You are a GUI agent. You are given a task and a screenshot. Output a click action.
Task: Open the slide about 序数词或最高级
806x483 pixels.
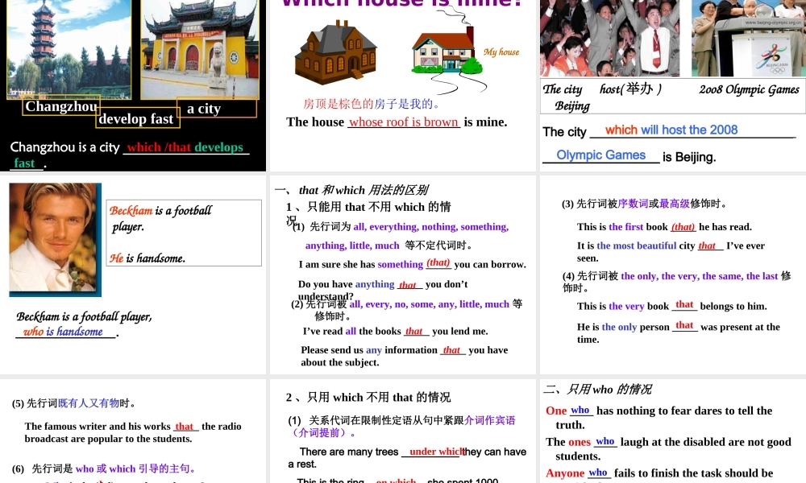673,275
